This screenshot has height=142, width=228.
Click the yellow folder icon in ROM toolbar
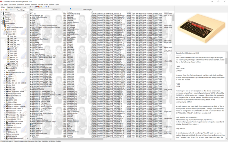pos(41,7)
